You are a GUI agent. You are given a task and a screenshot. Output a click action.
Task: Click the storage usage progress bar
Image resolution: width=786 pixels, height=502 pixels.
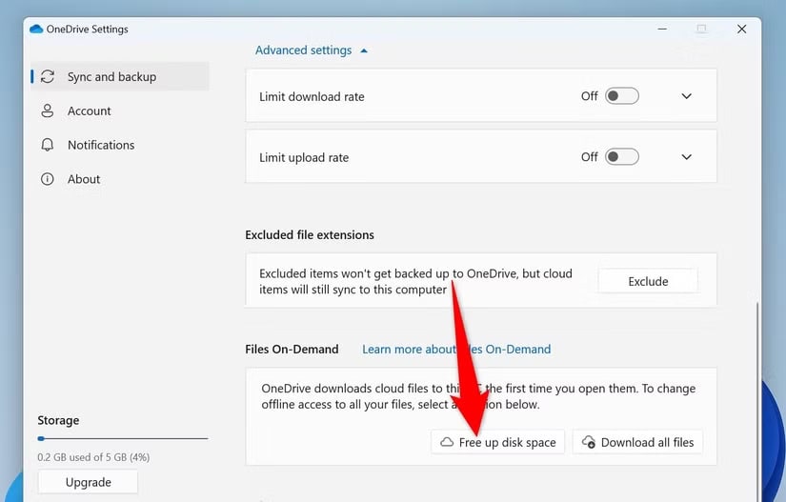[x=122, y=438]
